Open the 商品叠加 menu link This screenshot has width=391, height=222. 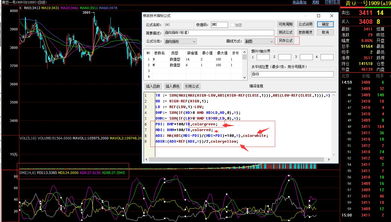click(300, 2)
